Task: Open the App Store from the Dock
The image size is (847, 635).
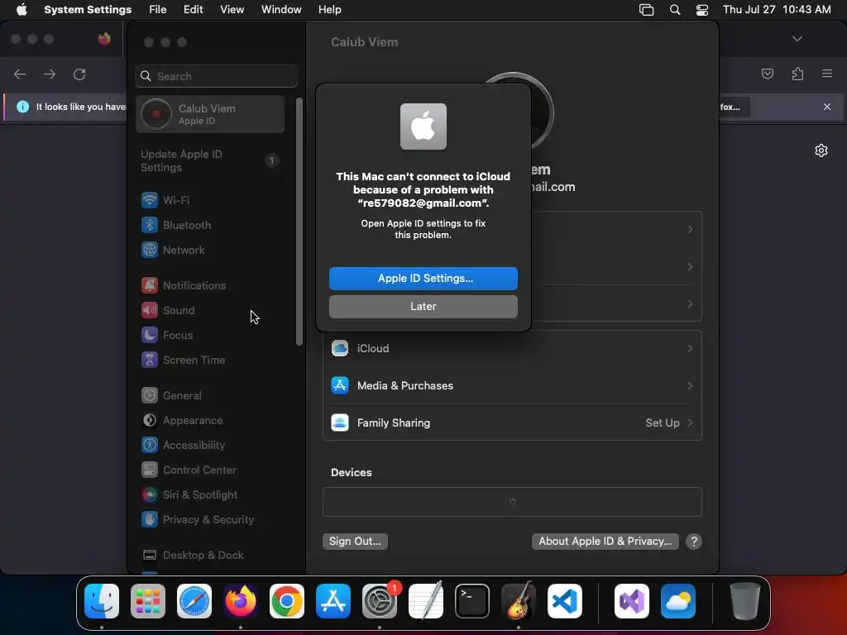Action: coord(333,601)
